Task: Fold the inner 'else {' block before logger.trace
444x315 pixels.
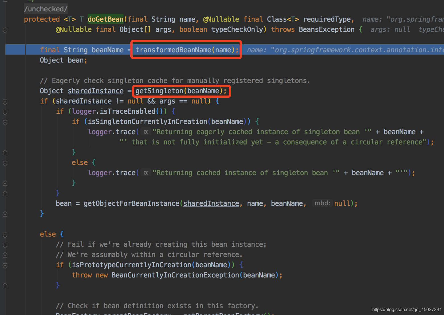Action: click(x=5, y=163)
